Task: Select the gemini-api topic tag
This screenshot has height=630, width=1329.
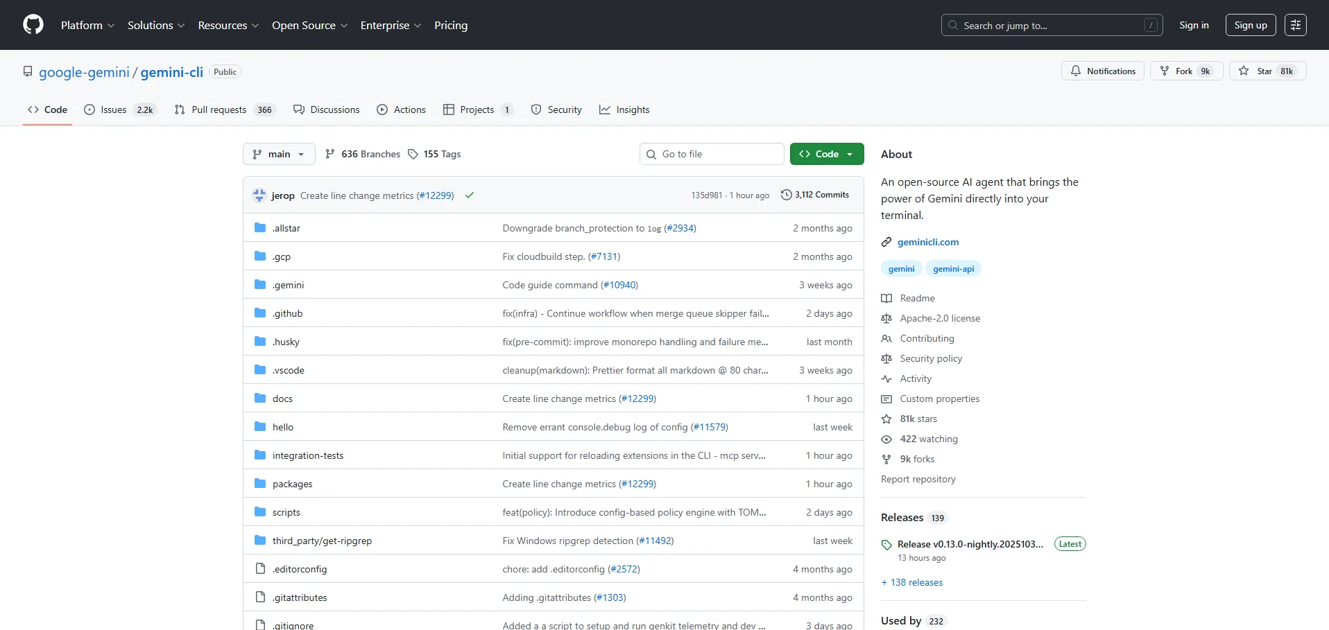Action: (x=953, y=269)
